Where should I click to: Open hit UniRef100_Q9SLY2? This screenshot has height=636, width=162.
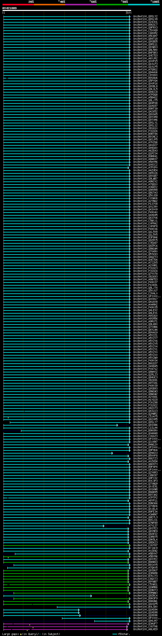(x=145, y=17)
